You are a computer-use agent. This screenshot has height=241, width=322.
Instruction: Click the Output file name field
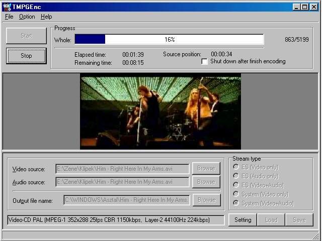pos(127,200)
